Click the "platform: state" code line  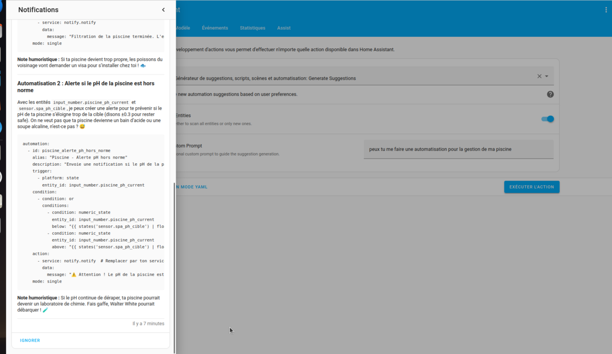58,178
